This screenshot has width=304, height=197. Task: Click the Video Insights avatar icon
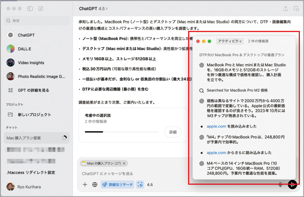(10, 63)
